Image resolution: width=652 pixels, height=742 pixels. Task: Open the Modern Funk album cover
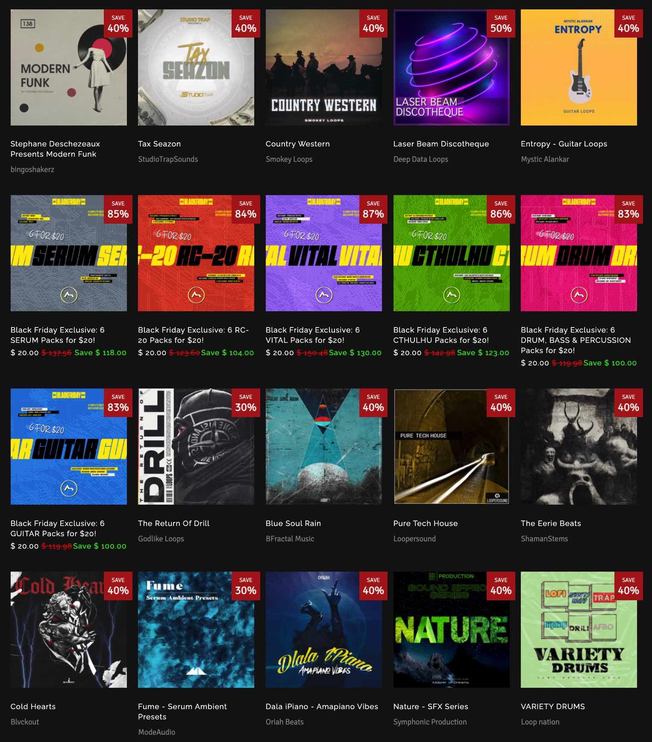click(x=68, y=67)
